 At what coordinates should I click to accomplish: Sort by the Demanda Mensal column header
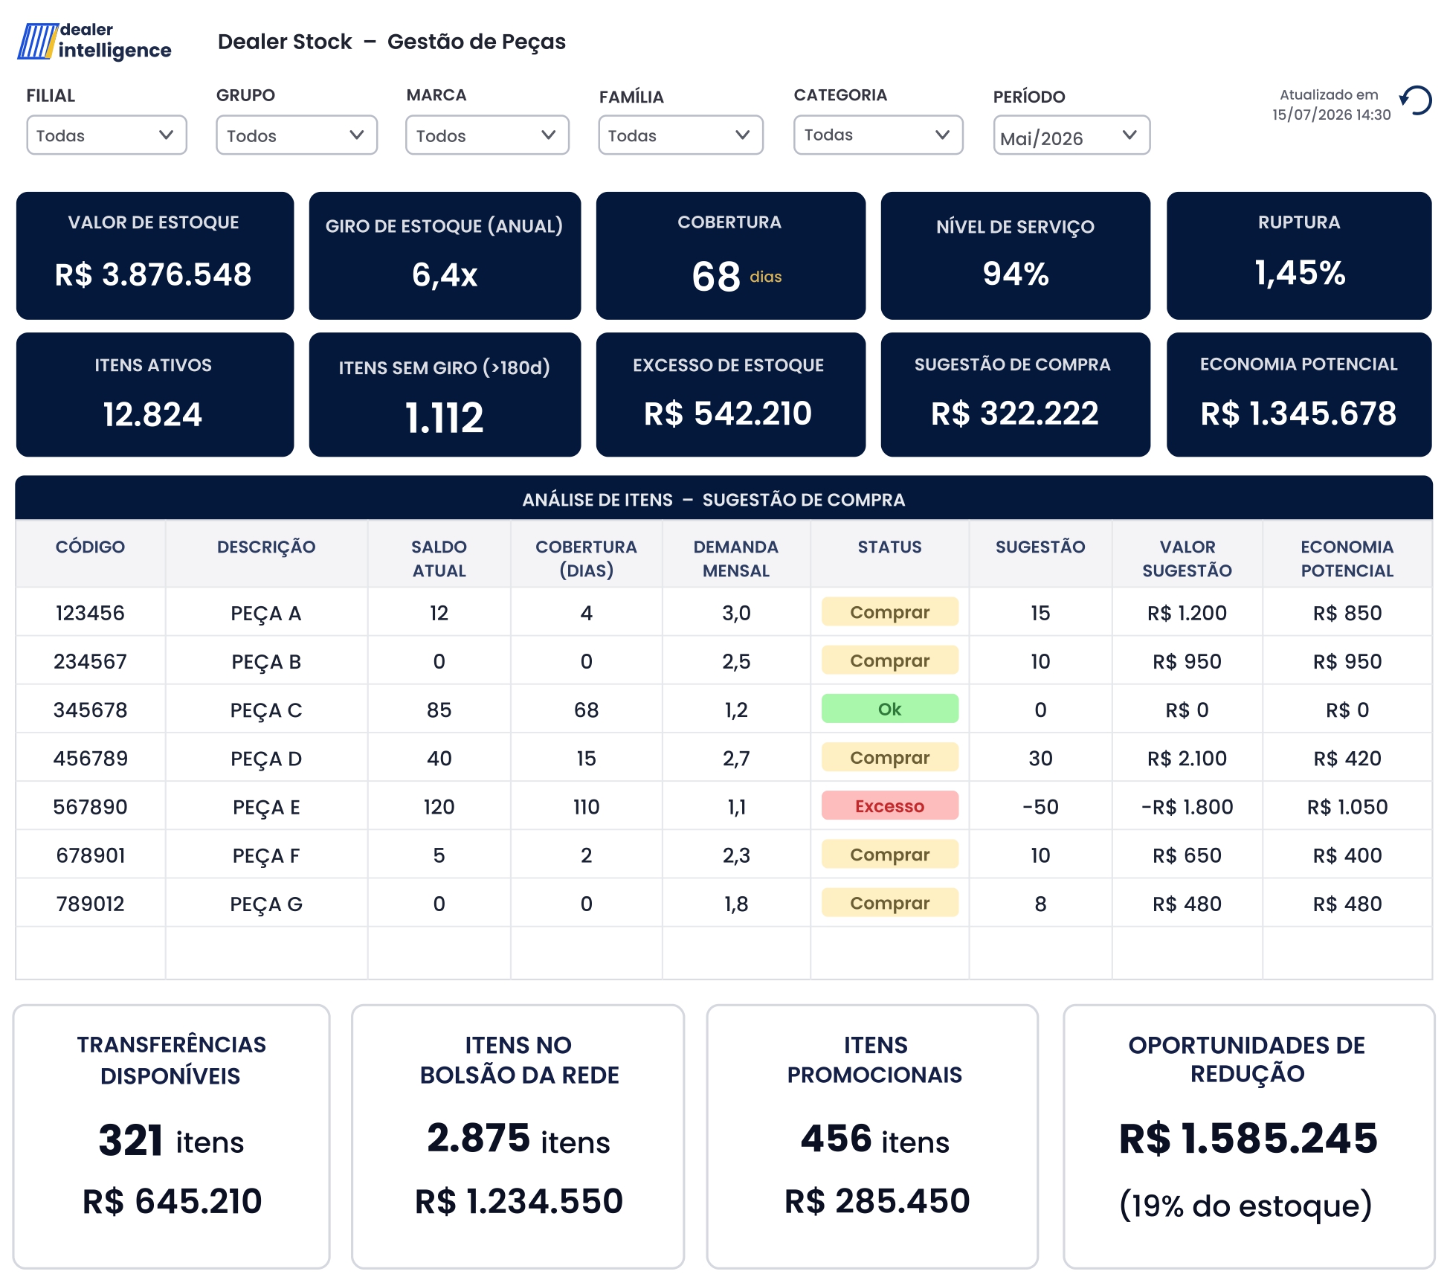click(735, 559)
